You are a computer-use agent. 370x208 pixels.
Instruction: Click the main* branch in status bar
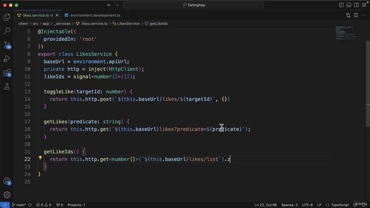[x=19, y=205]
